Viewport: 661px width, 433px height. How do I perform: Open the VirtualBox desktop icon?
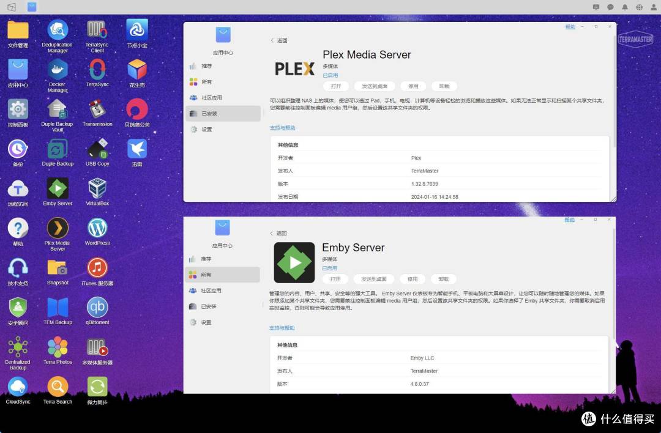click(97, 189)
